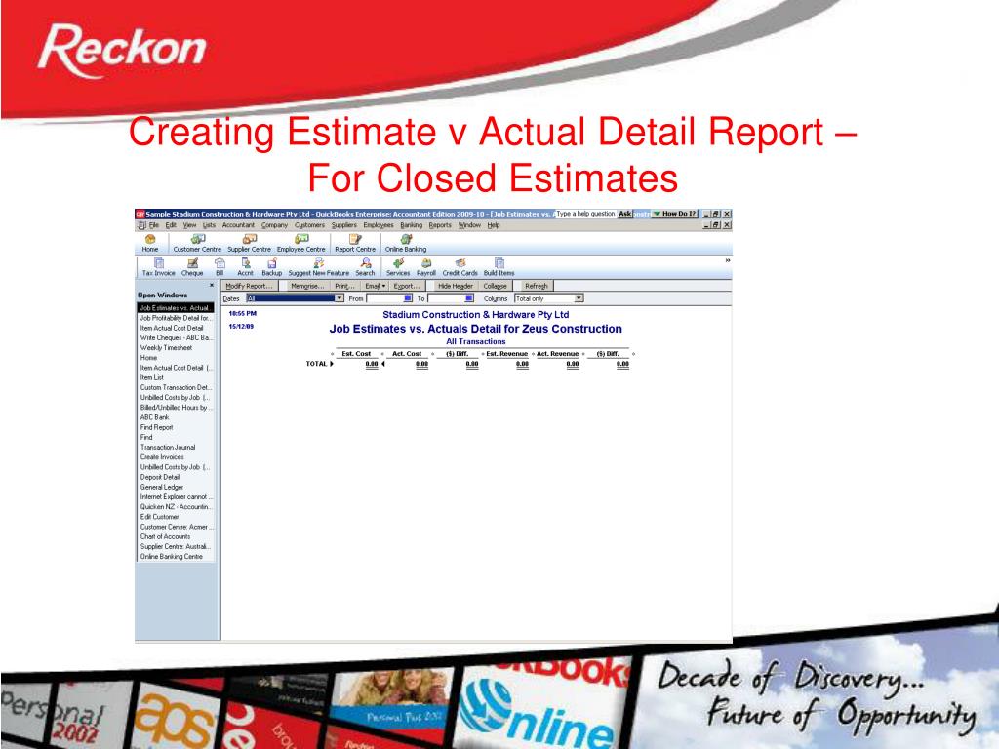
Task: Click the Hide Header button
Action: coord(456,286)
